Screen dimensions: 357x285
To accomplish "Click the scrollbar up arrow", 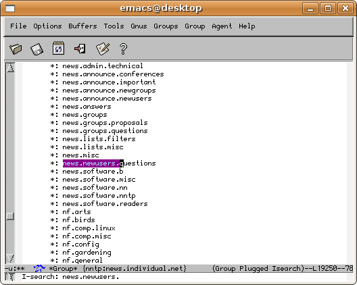I will [9, 68].
